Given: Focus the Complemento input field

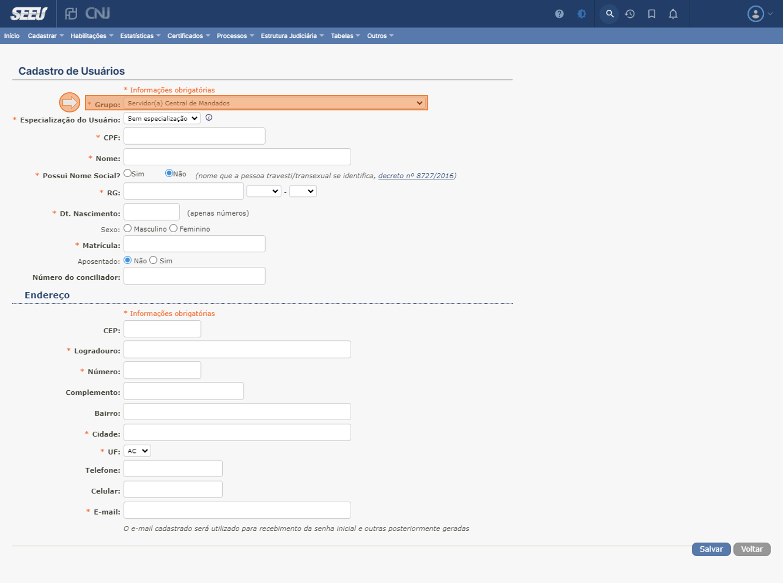Looking at the screenshot, I should [184, 391].
